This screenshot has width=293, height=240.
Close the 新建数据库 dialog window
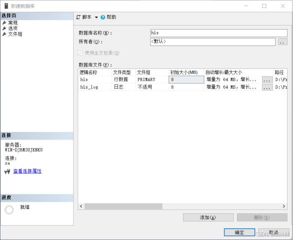point(283,6)
